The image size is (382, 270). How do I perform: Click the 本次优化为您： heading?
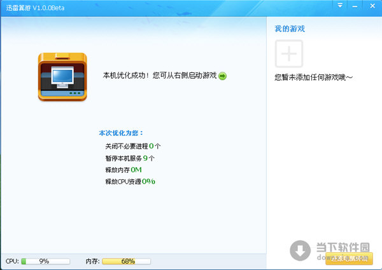click(121, 133)
